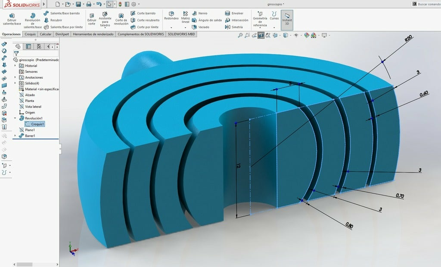
Task: Select the Envolver command
Action: click(x=234, y=13)
